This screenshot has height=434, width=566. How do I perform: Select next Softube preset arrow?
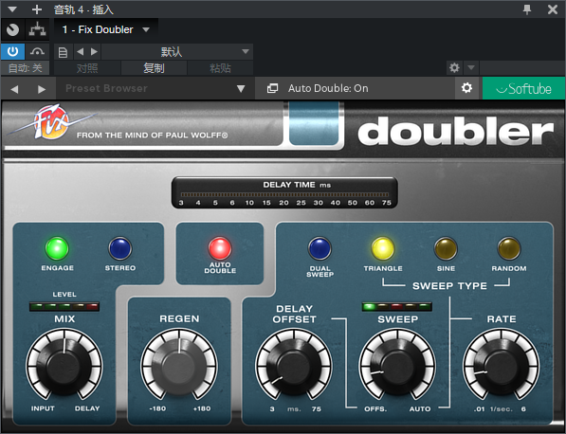[42, 89]
